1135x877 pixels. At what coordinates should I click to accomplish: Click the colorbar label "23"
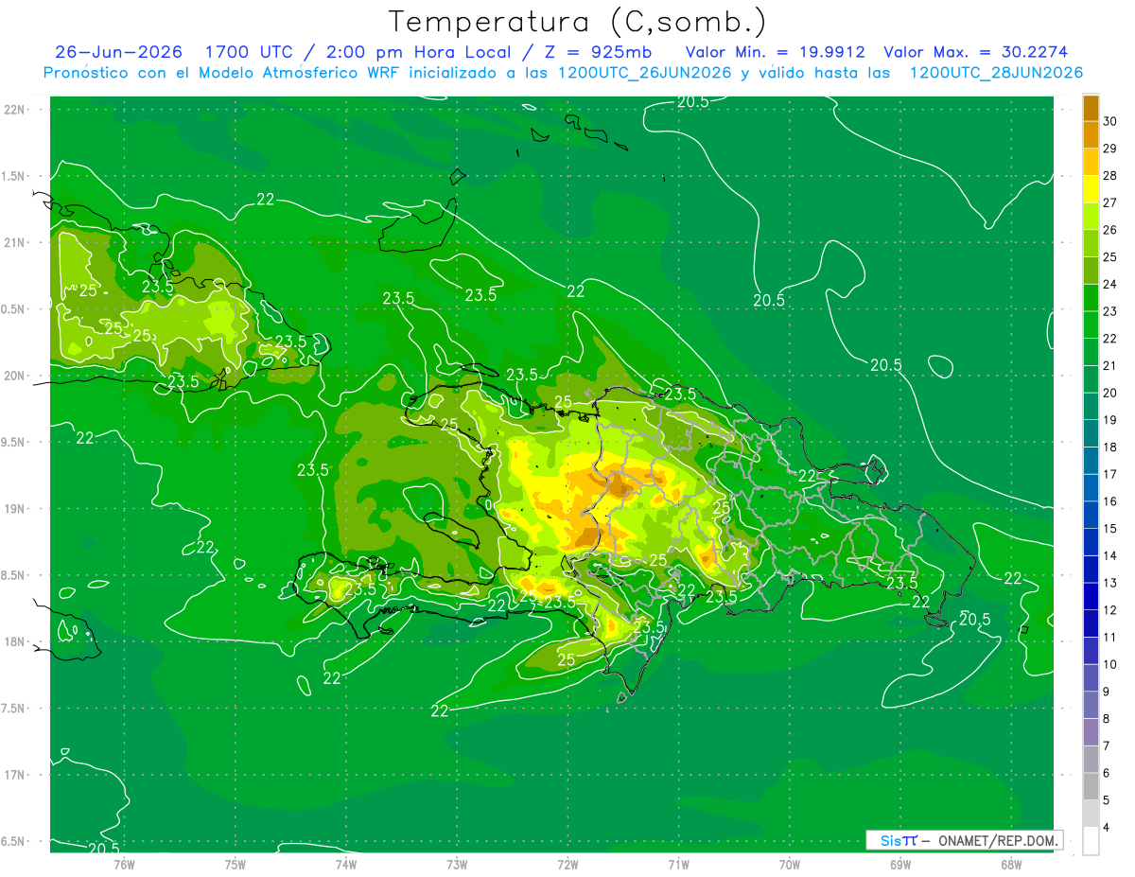(1111, 311)
